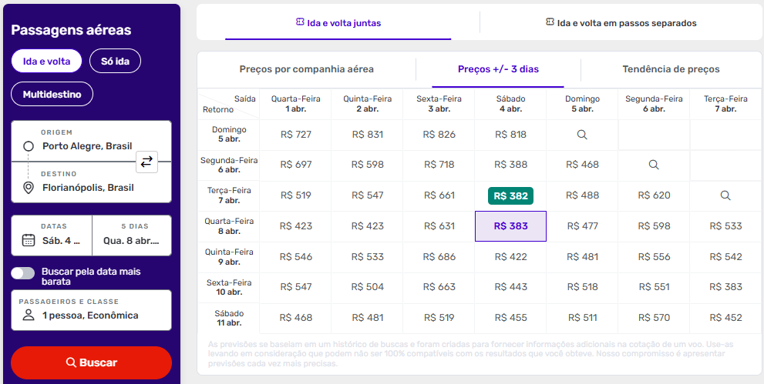Select the Ida e volta trip type
Viewport: 764px width, 384px height.
click(x=46, y=61)
